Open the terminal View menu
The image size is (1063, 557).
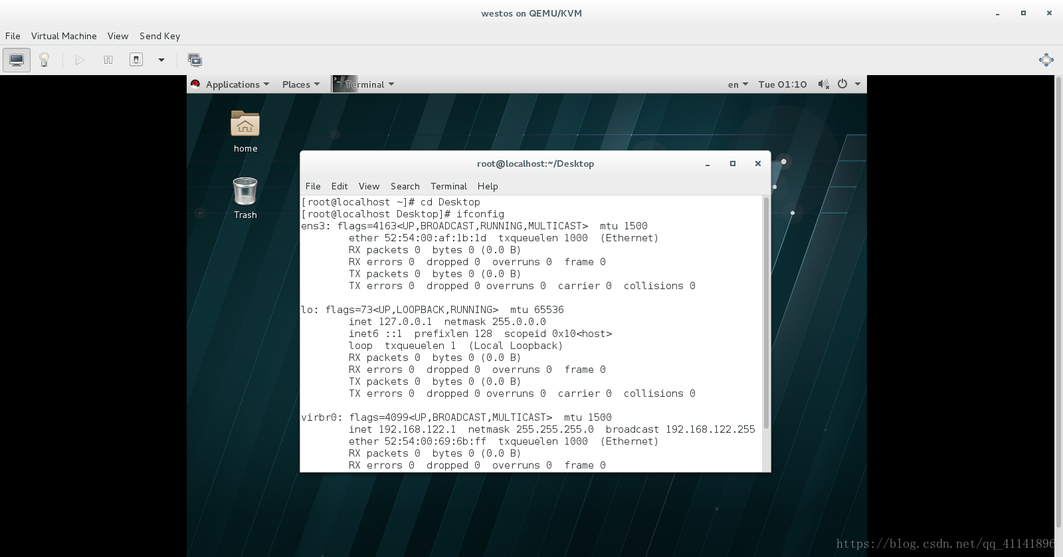click(x=369, y=186)
